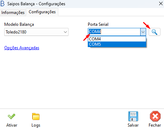The width and height of the screenshot is (164, 128).
Task: Click the Salvar floppy disk icon
Action: (133, 116)
